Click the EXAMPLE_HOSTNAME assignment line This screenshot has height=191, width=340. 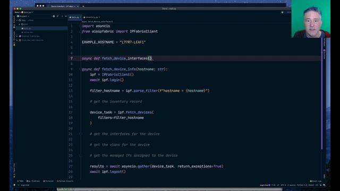coord(114,42)
